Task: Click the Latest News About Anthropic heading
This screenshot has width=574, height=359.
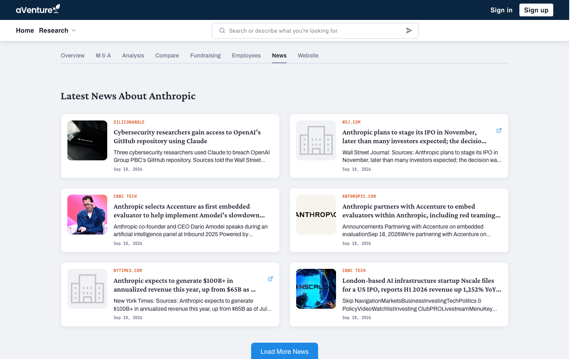Action: 128,96
